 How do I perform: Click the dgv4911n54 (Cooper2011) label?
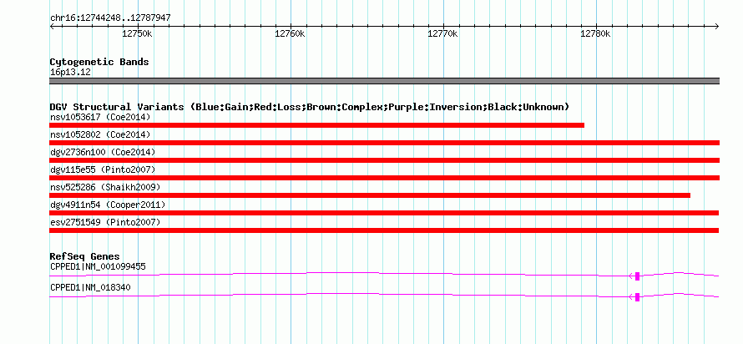108,205
